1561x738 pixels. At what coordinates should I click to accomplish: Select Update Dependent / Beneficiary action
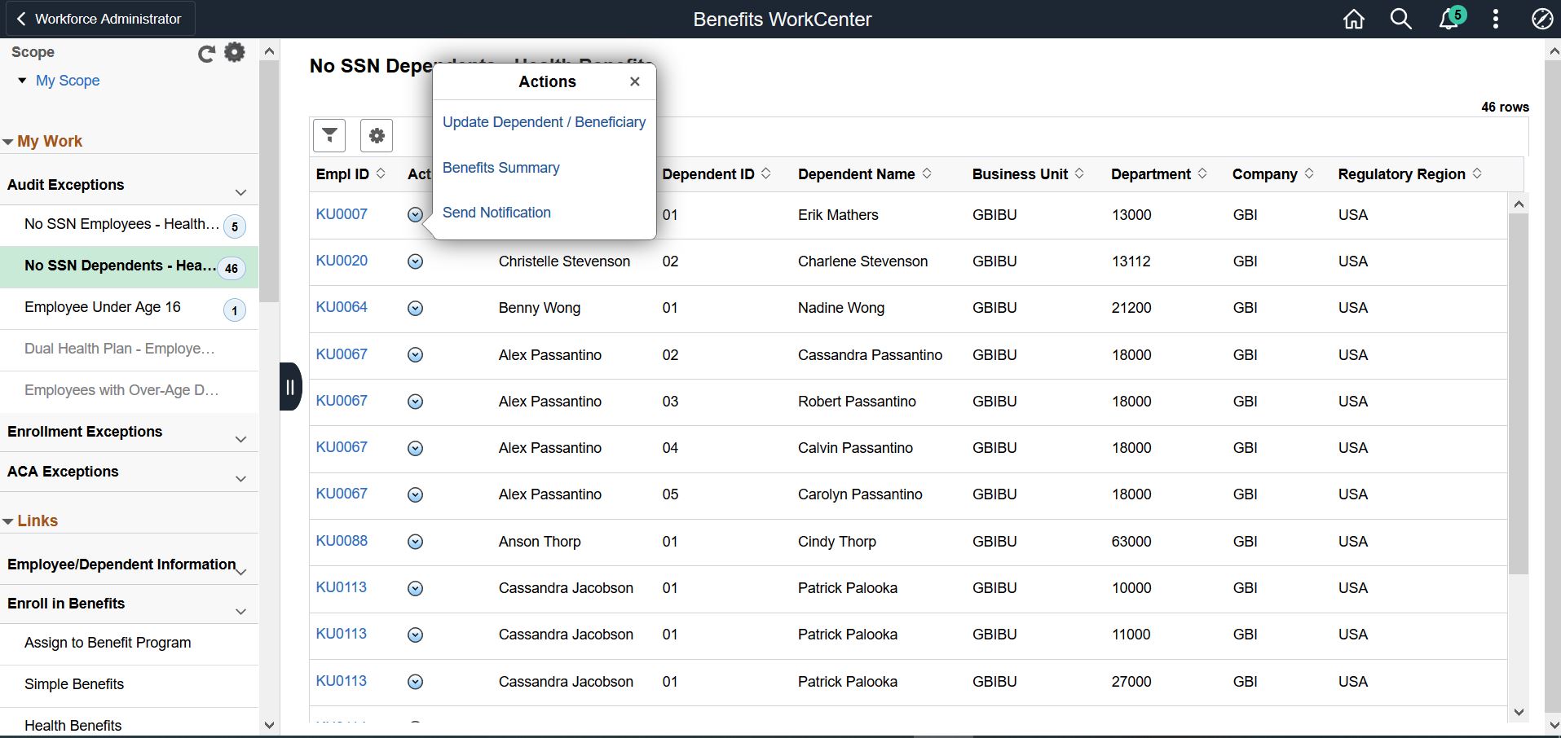tap(544, 122)
